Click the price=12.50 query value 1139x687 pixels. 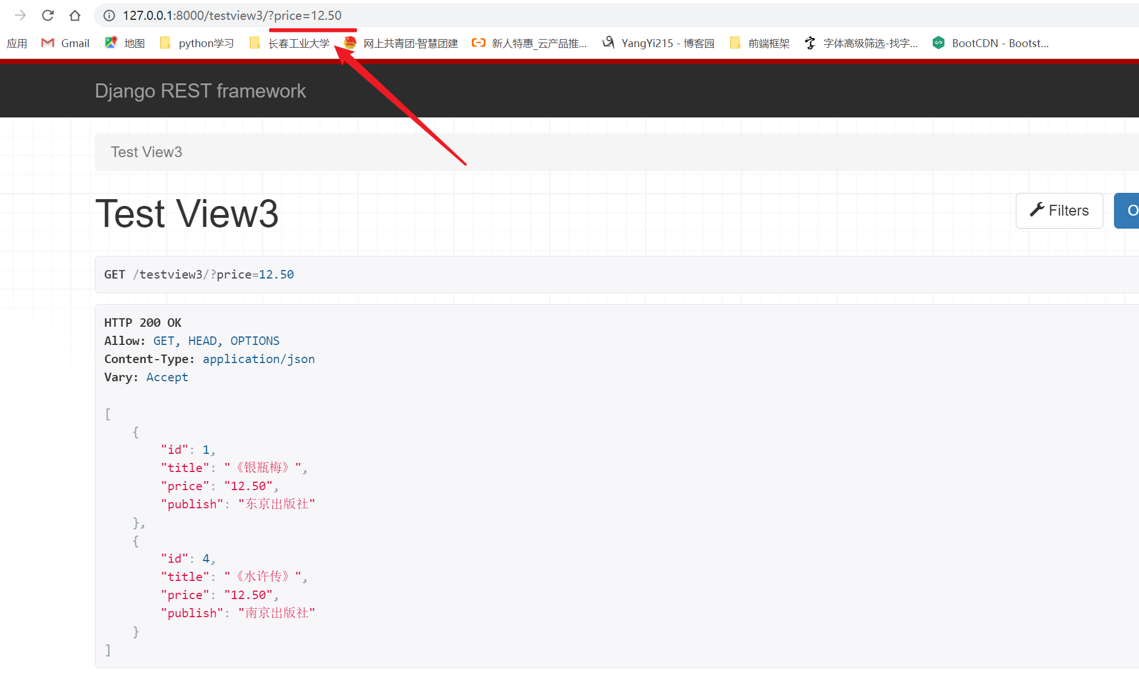coord(255,275)
